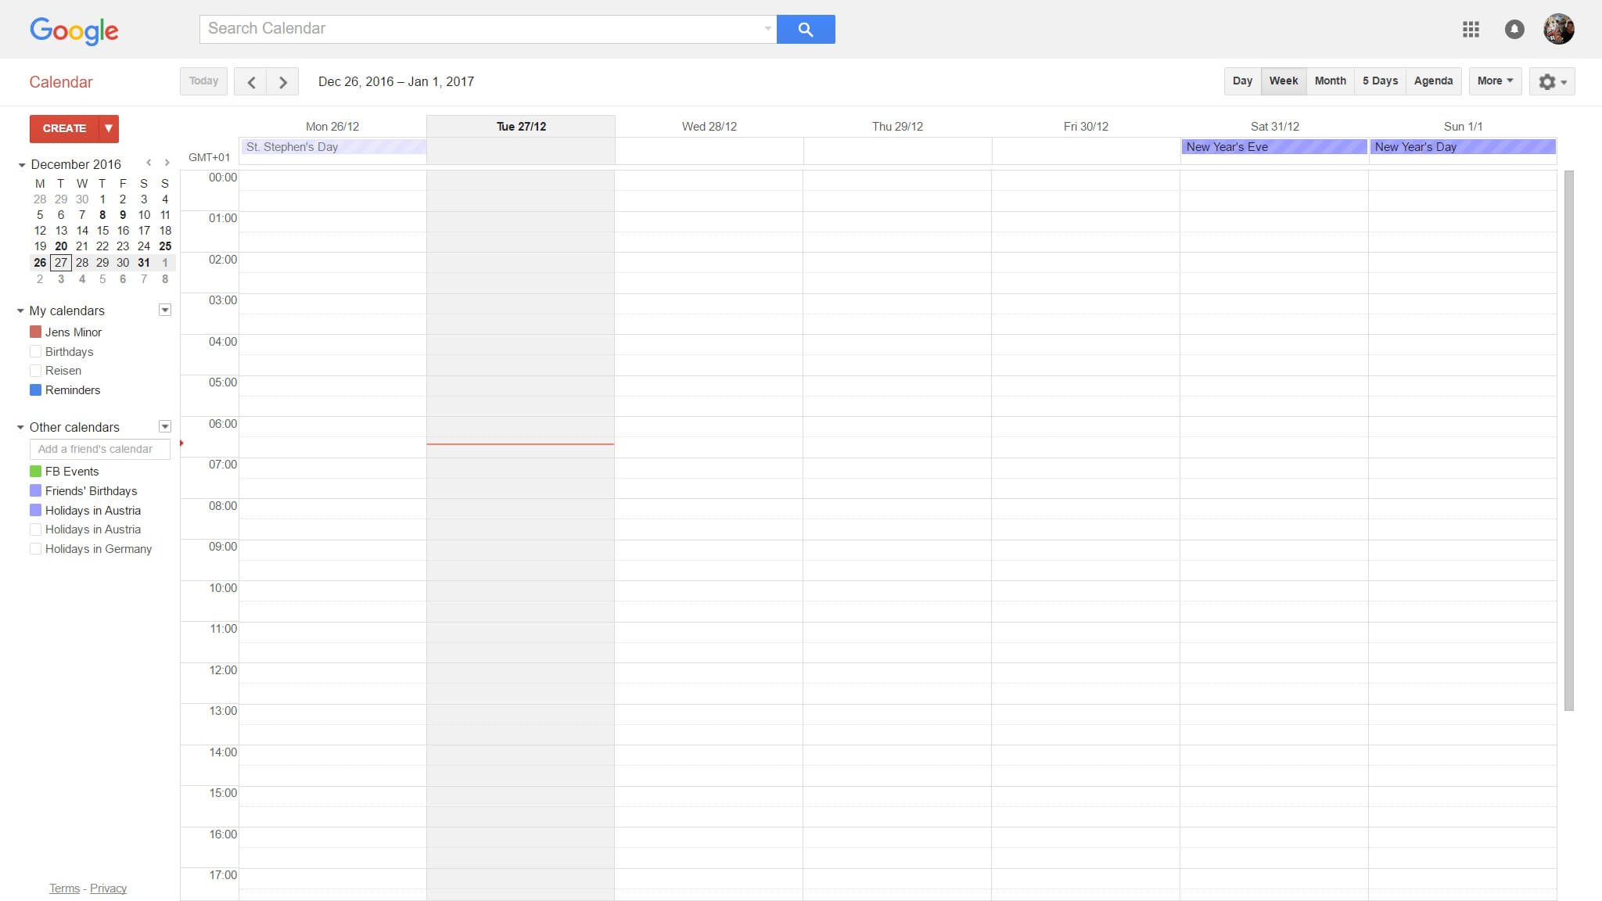
Task: Open the account profile avatar
Action: (x=1558, y=30)
